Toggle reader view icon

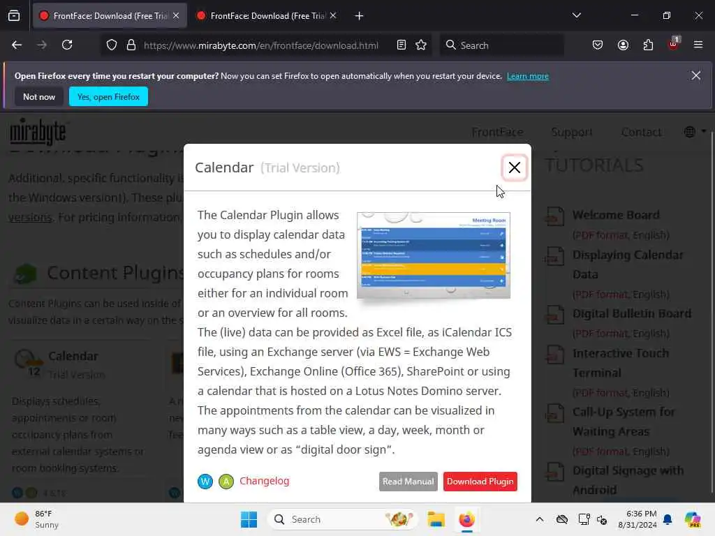pyautogui.click(x=401, y=45)
